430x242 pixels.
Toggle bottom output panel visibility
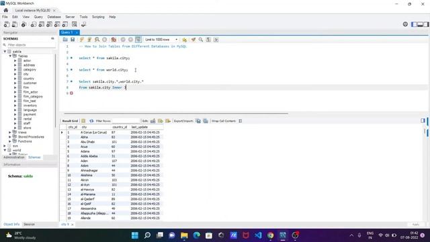[x=420, y=24]
